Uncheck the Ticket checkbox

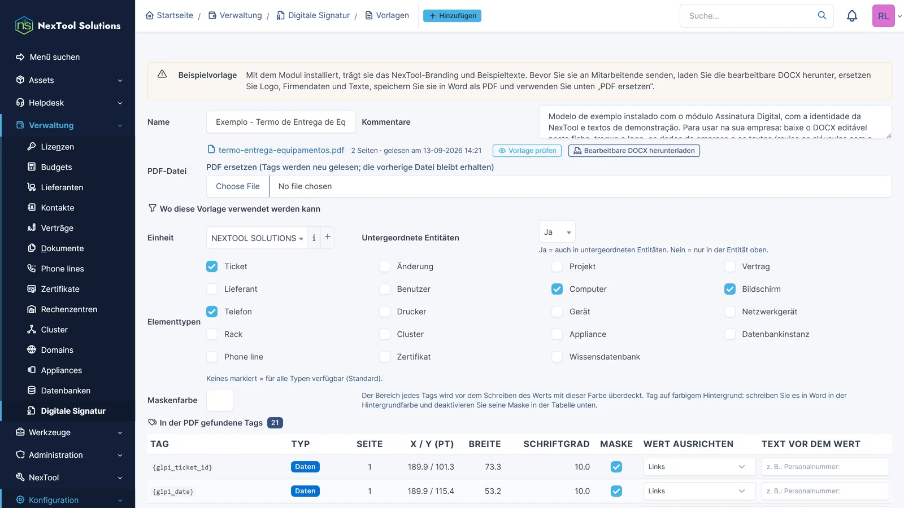[212, 266]
